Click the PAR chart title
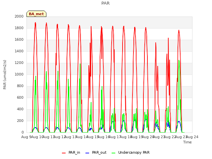 click(x=105, y=3)
